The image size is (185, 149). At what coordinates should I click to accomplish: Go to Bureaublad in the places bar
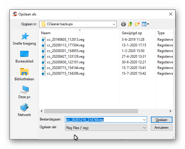[24, 57]
